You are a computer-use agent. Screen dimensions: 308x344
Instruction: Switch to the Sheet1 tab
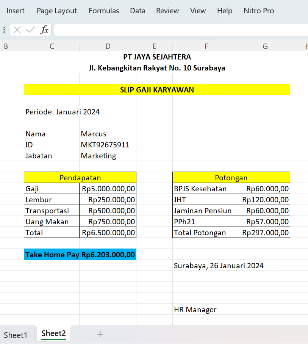point(16,335)
